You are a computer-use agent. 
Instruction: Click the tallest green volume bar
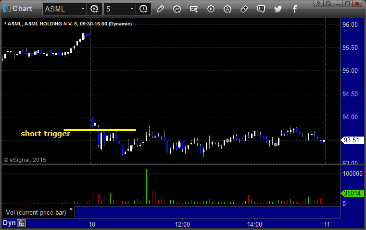[146, 186]
